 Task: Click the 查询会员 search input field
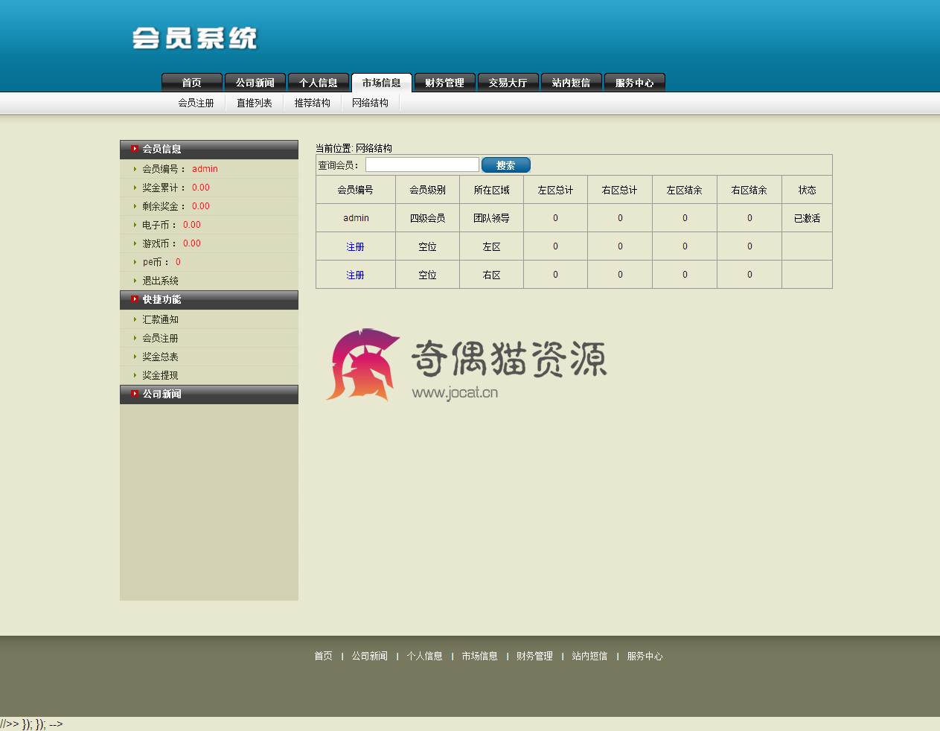click(422, 165)
